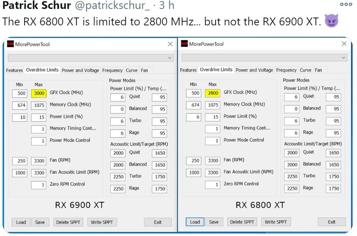Open the tweet's three-dot more options menu
The height and width of the screenshot is (236, 357).
(346, 4)
